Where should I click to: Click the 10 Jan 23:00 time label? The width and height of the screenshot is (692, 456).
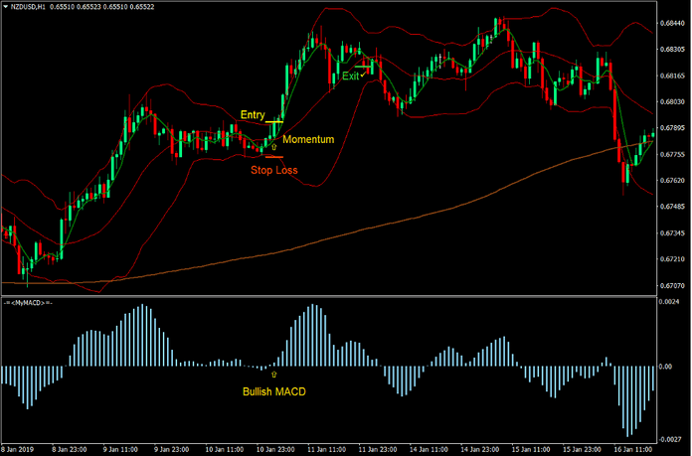[x=275, y=449]
